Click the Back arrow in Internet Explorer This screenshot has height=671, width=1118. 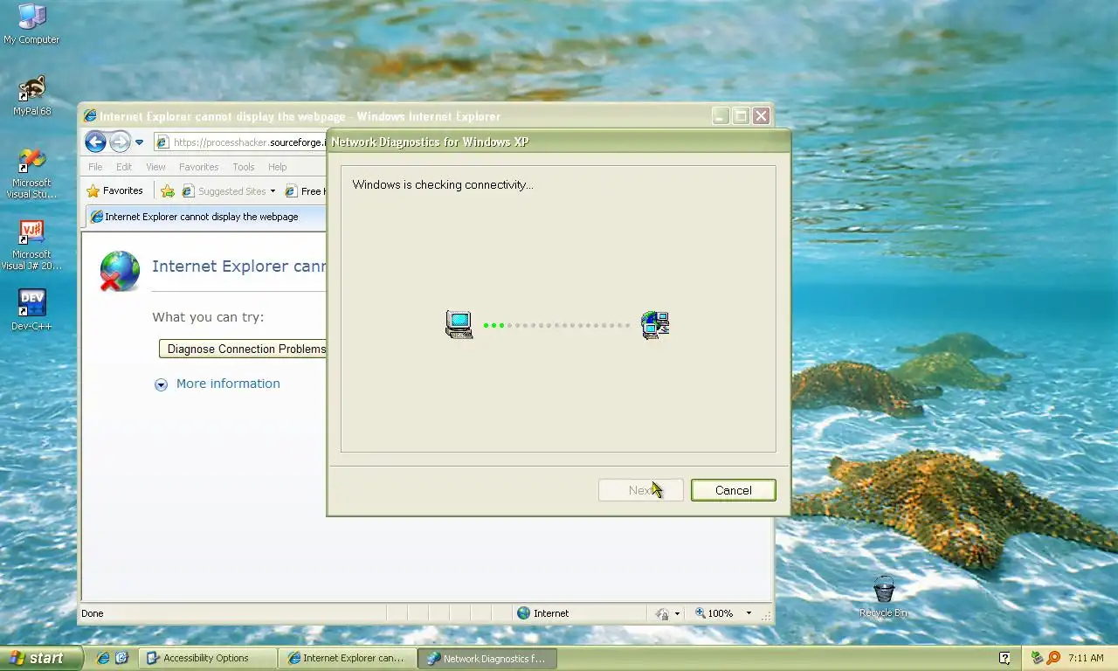[96, 142]
